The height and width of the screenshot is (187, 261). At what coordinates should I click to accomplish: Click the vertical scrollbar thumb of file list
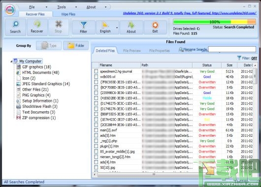point(255,77)
